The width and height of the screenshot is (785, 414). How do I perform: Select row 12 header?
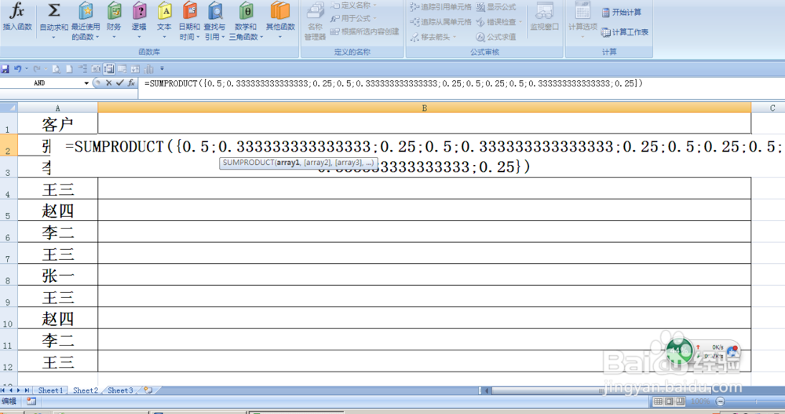[9, 361]
